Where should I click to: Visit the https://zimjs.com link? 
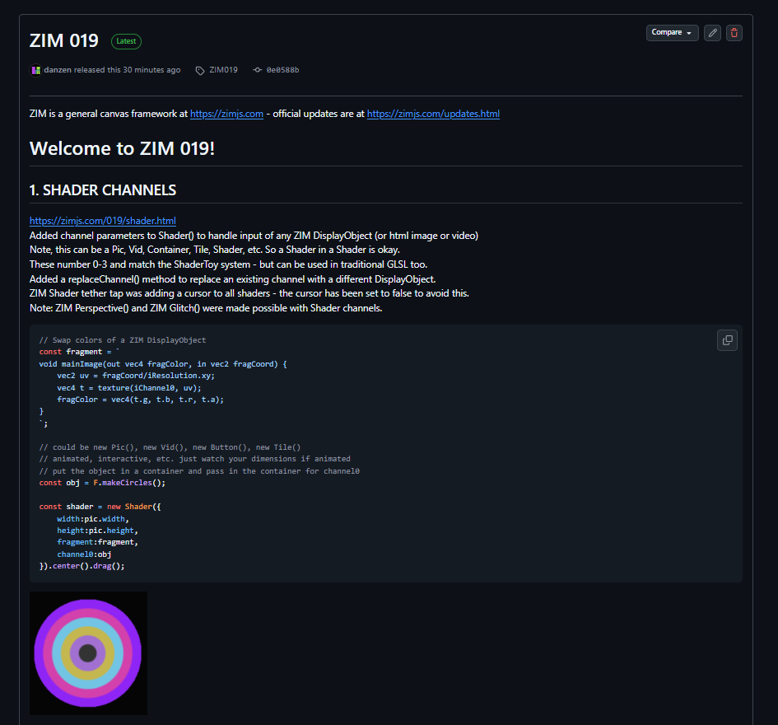coord(226,114)
